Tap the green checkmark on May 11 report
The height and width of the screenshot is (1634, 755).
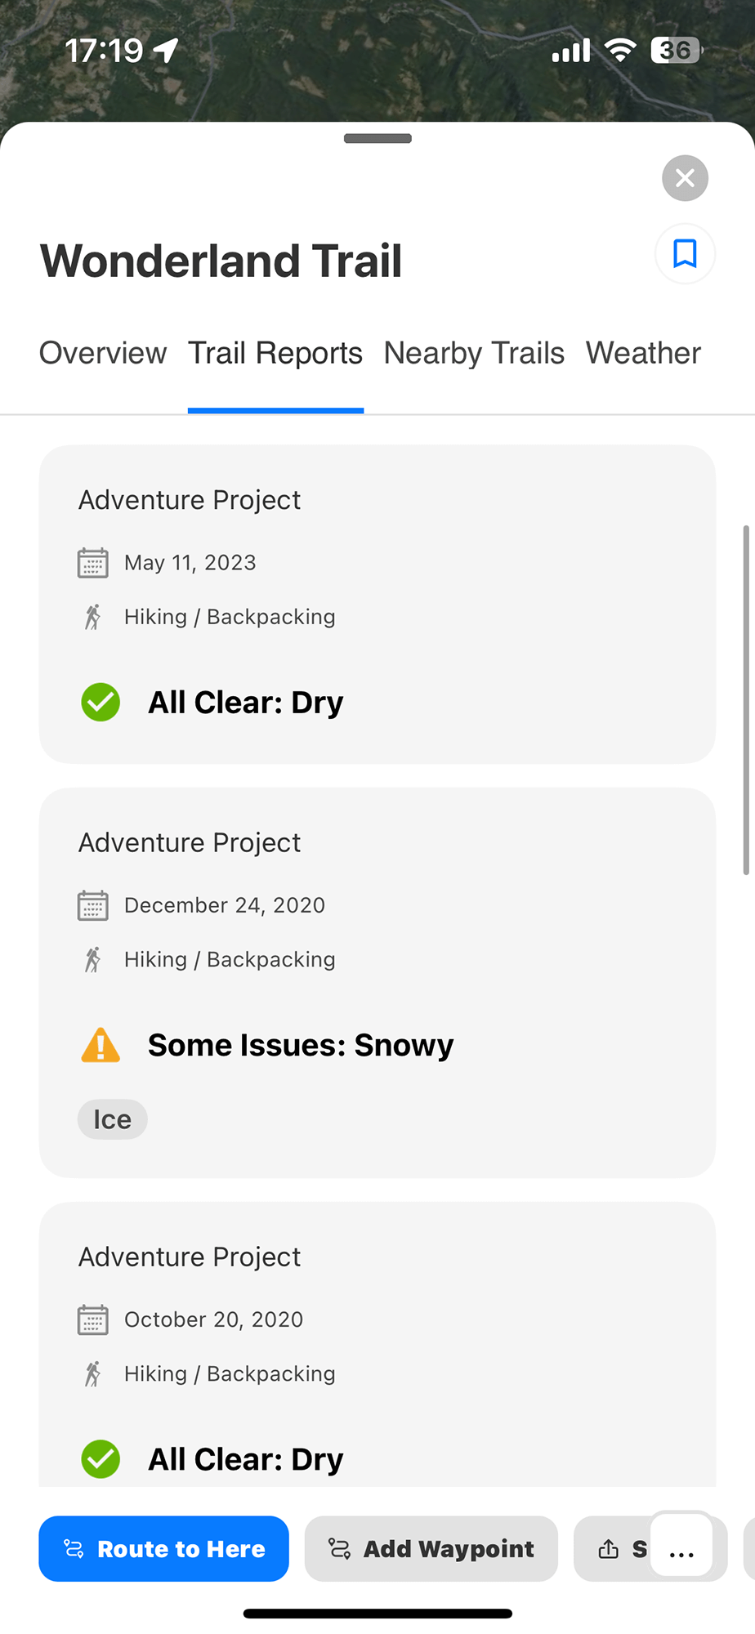(101, 703)
